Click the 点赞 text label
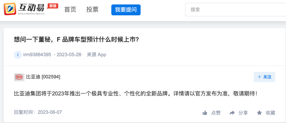This screenshot has width=286, height=123. click(x=216, y=113)
